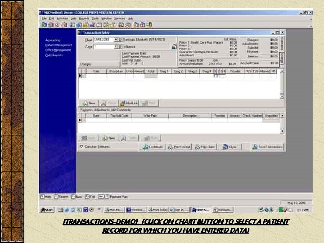324x243 pixels.
Task: Click the Check Number column header
Action: coord(252,116)
